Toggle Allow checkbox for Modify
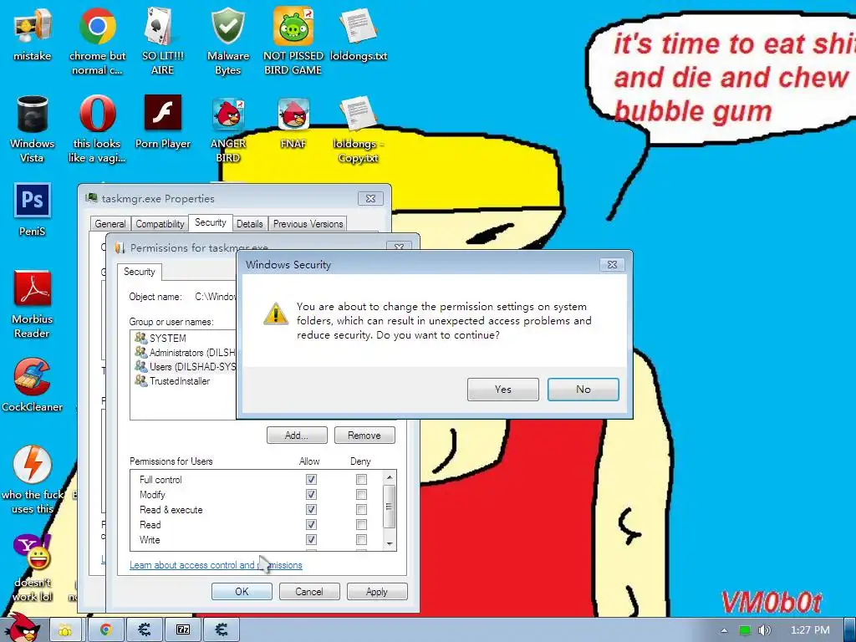 pyautogui.click(x=311, y=495)
